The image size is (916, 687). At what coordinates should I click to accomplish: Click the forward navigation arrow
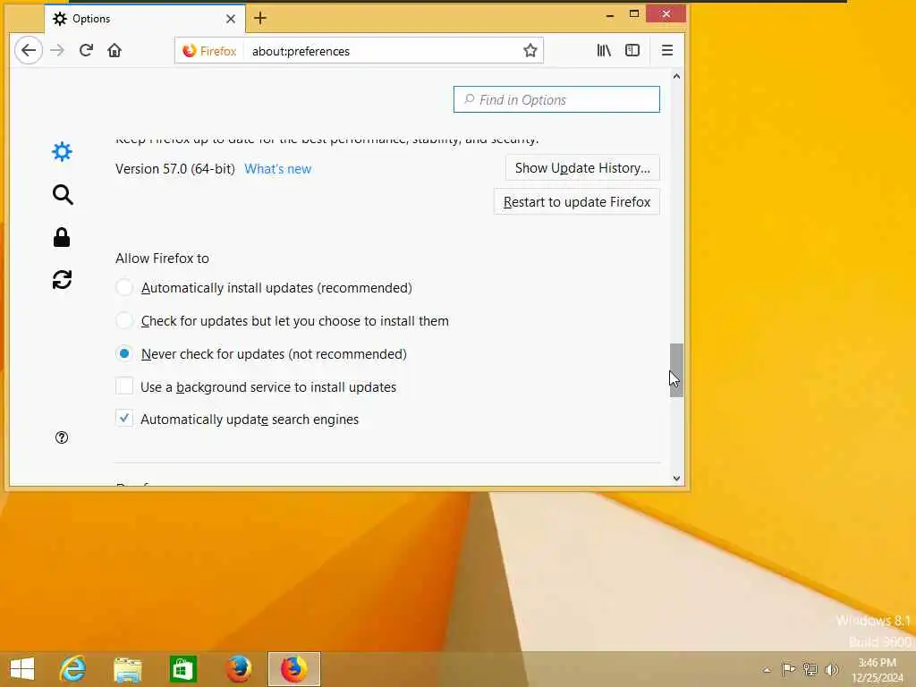pyautogui.click(x=56, y=50)
